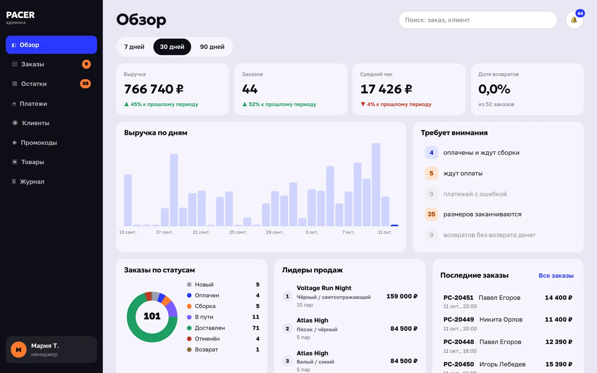This screenshot has height=373, width=597.
Task: Click the Промокоды star icon
Action: pos(14,142)
